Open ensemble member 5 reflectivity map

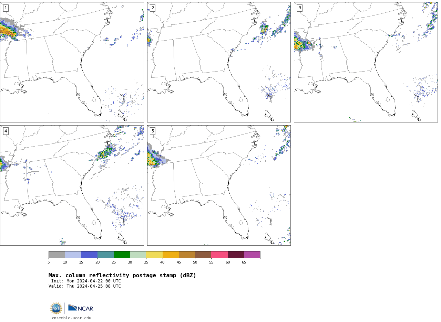219,185
